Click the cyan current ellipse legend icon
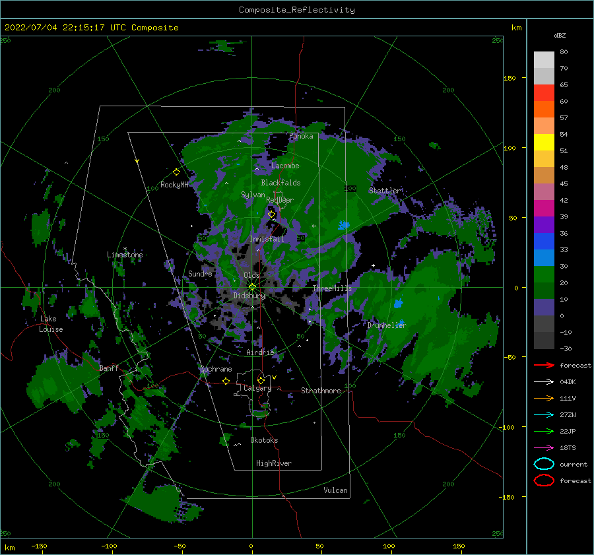Image resolution: width=594 pixels, height=555 pixels. pyautogui.click(x=544, y=464)
